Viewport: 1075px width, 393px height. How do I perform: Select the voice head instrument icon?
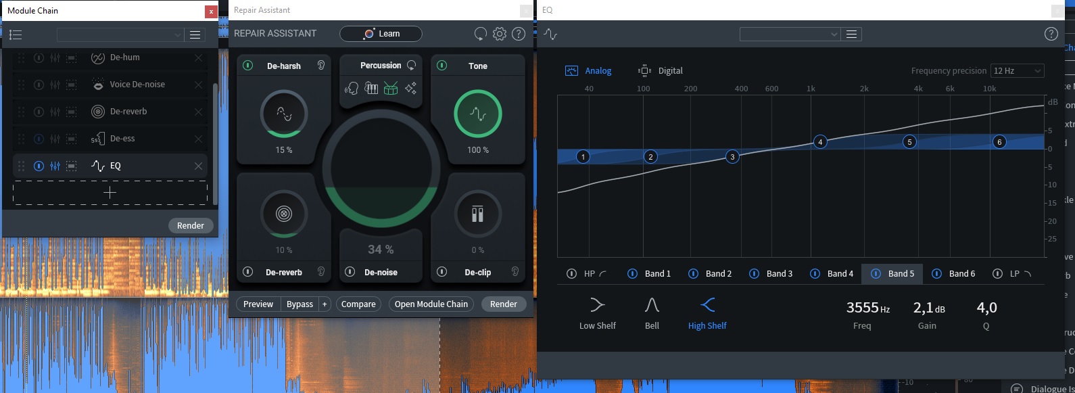352,88
